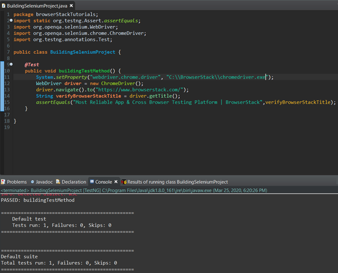Open Results of running class BuildingSeleniumProject tab
This screenshot has height=273, width=338.
tap(174, 182)
